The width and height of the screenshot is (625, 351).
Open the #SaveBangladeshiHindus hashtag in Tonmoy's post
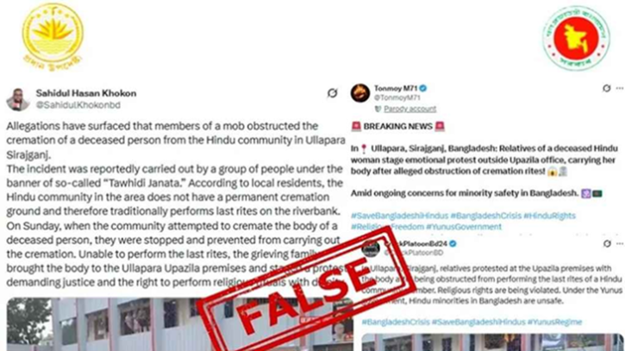point(399,216)
